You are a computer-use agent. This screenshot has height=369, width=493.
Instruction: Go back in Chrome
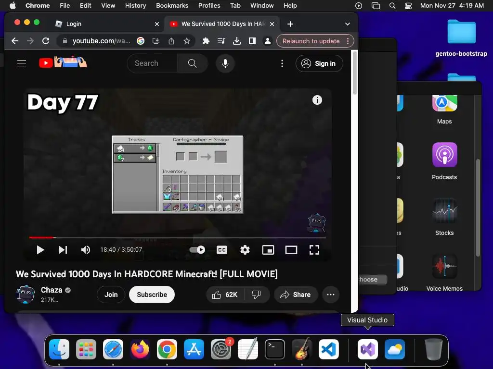coord(15,41)
